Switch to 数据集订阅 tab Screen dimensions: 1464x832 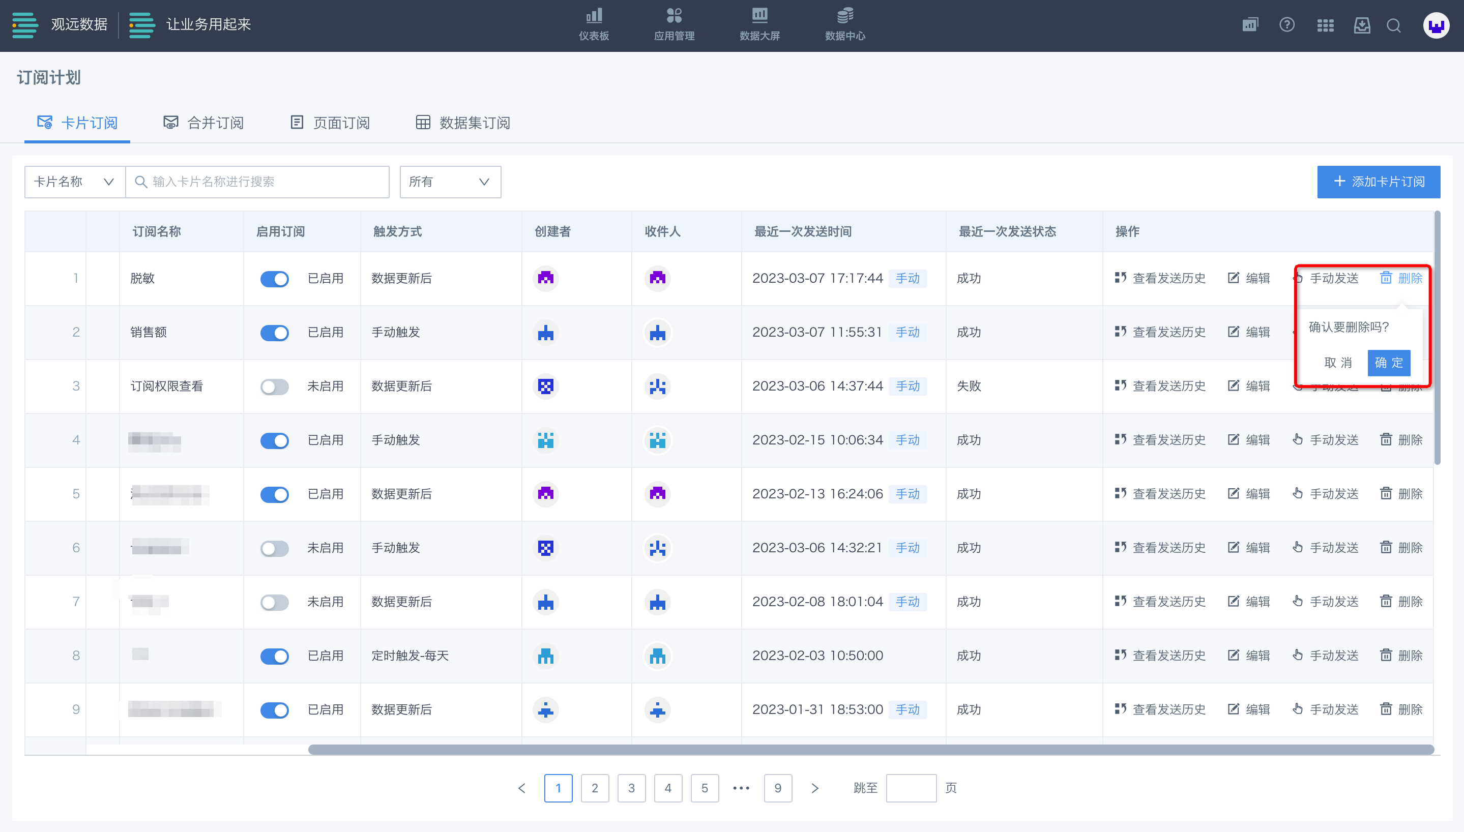click(x=463, y=122)
